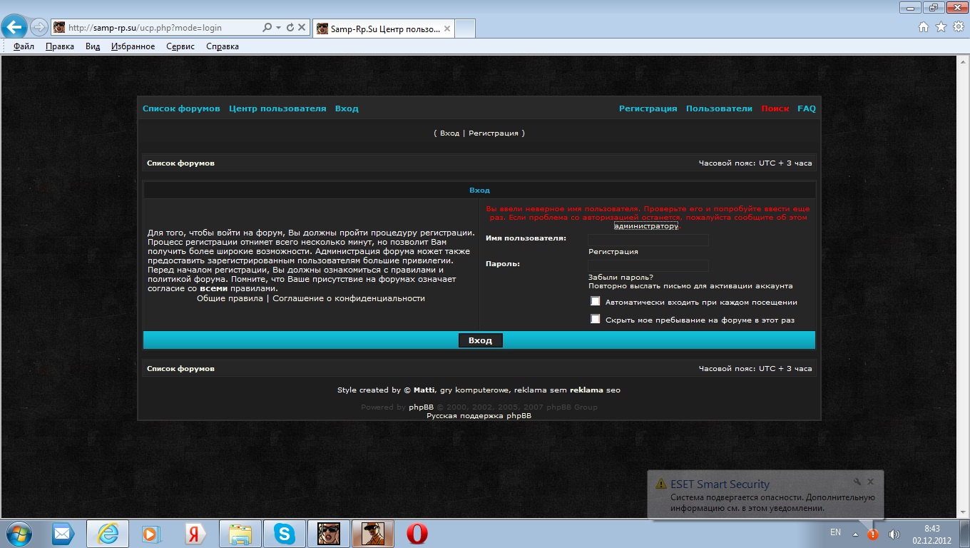Open the Справка menu
970x548 pixels.
click(x=223, y=46)
